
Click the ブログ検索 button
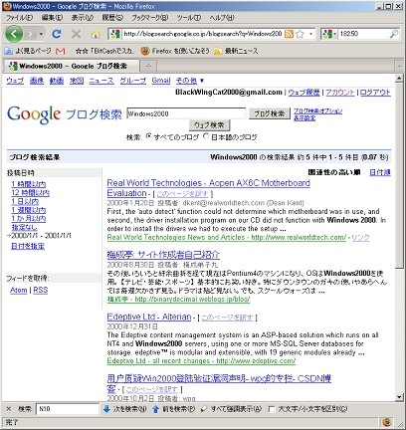(x=270, y=113)
